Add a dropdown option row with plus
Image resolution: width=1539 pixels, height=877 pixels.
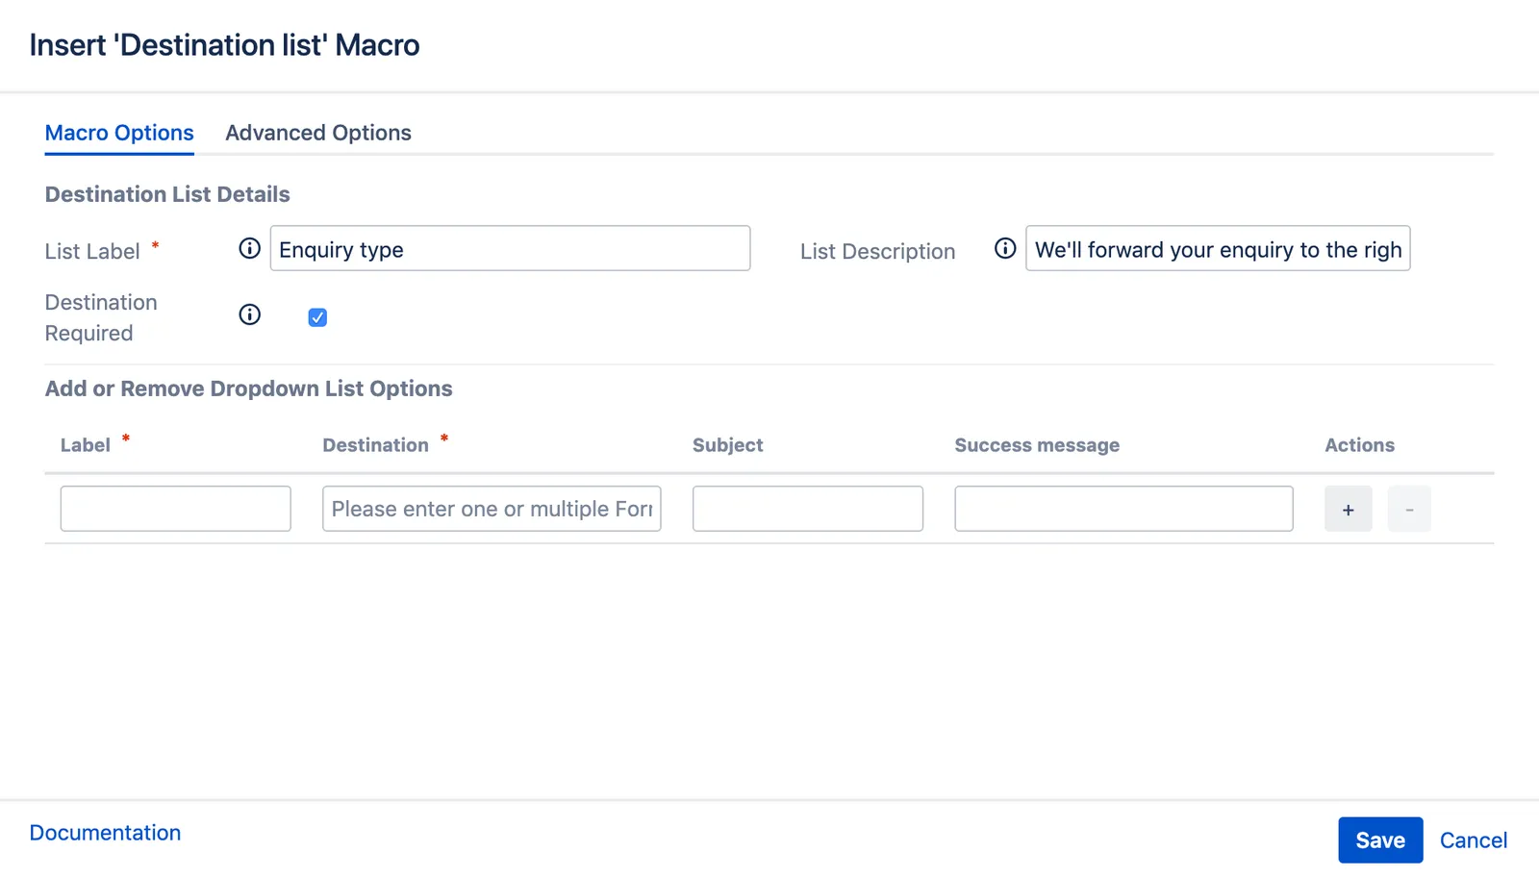[x=1349, y=509]
